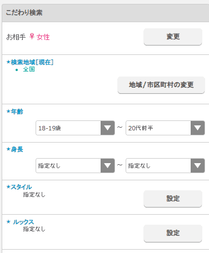Click the ★ルックス section label
209x253 pixels.
(20, 222)
